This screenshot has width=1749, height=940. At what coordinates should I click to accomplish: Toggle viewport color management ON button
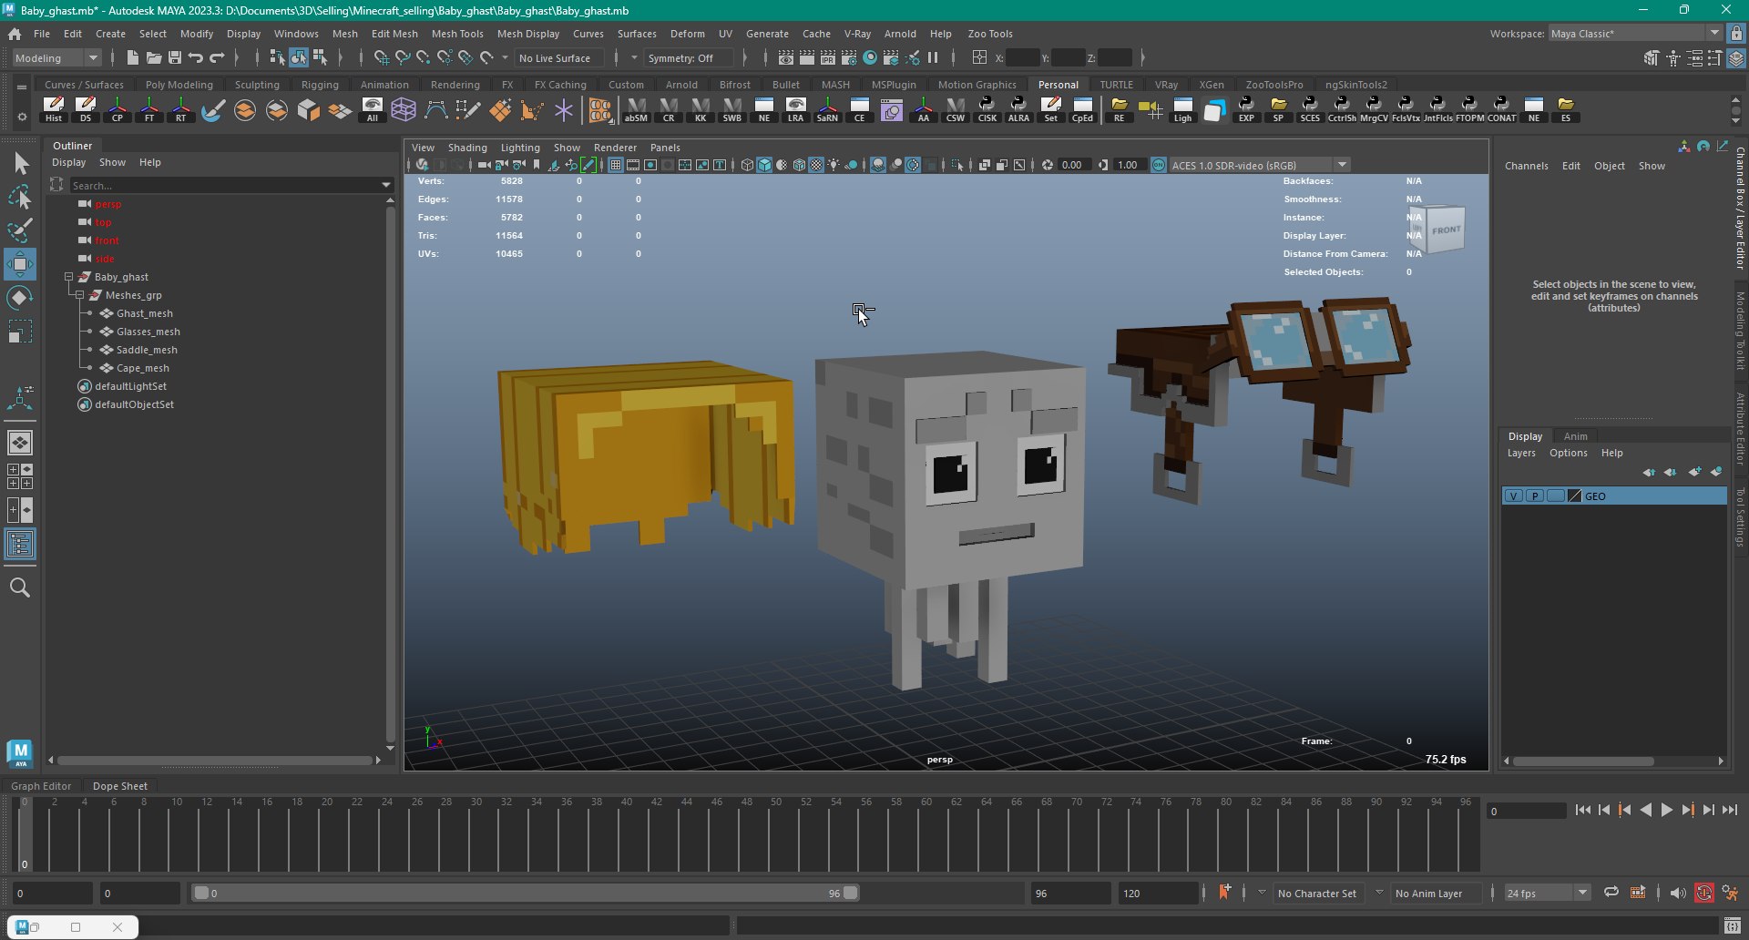tap(1159, 165)
